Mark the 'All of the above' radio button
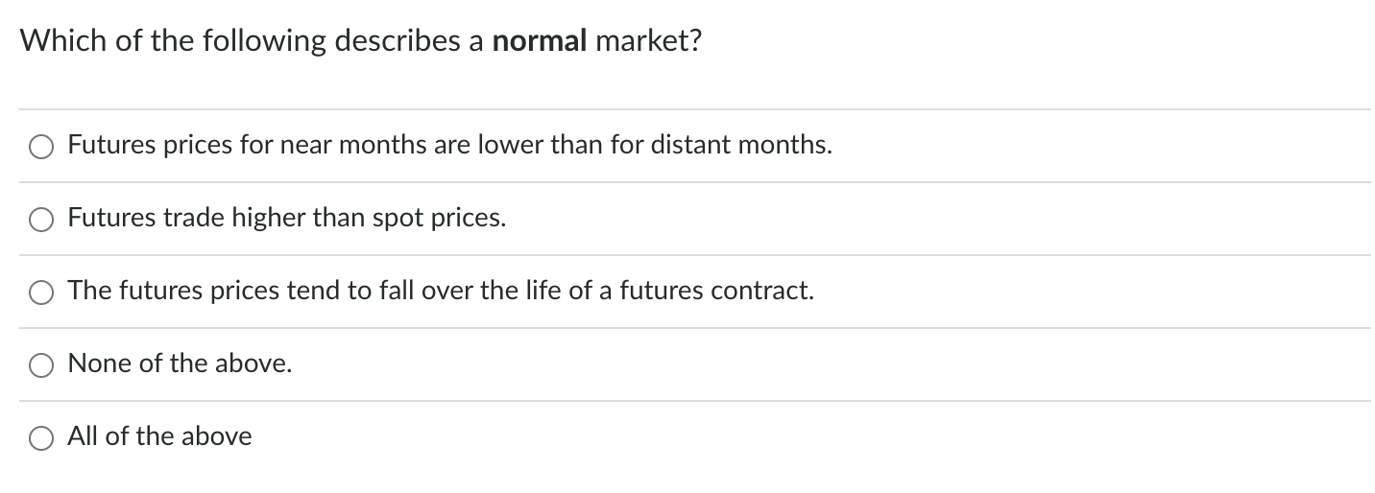 (41, 438)
